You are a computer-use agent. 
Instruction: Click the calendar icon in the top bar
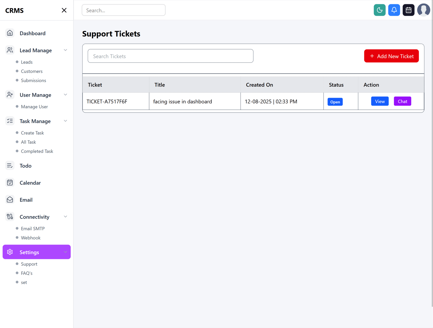[408, 10]
